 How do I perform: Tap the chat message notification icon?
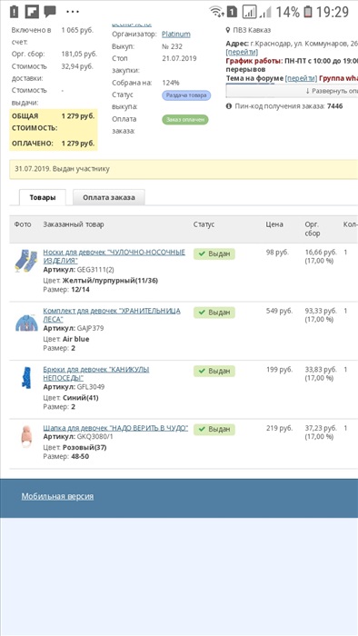50,12
